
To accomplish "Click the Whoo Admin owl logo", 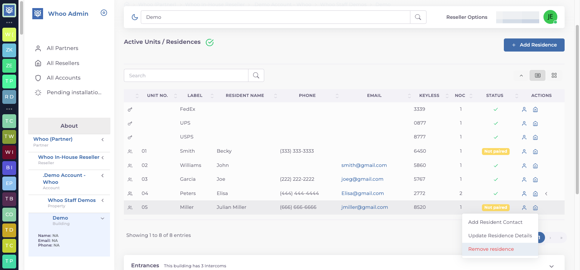I will click(x=38, y=13).
